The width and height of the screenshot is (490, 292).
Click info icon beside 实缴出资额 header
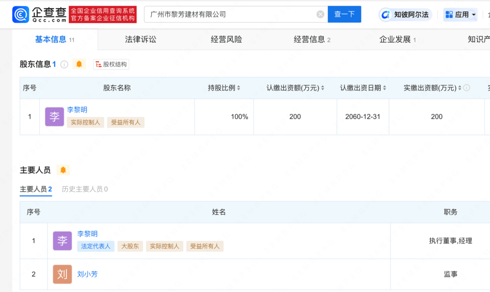467,88
